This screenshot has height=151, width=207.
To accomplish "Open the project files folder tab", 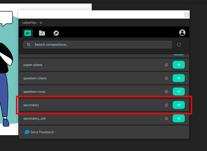I will [42, 33].
